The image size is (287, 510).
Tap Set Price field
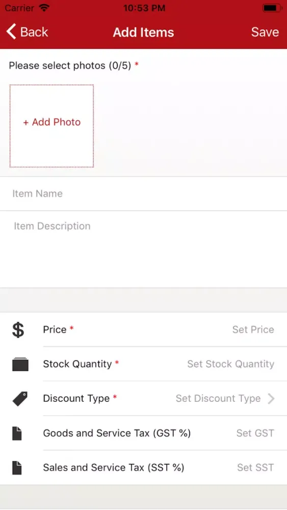tap(253, 329)
